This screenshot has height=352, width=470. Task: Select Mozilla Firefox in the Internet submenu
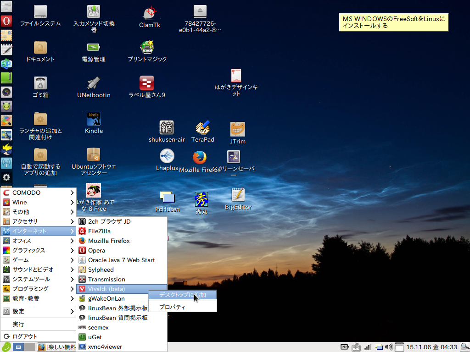pyautogui.click(x=122, y=241)
